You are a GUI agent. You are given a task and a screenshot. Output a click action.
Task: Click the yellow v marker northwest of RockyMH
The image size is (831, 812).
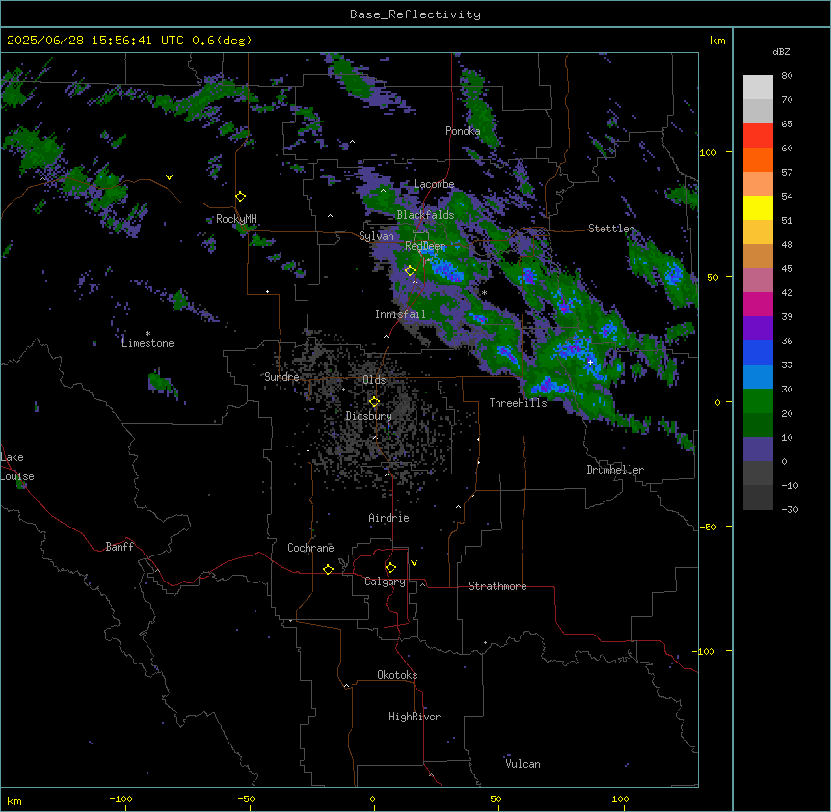coord(169,177)
